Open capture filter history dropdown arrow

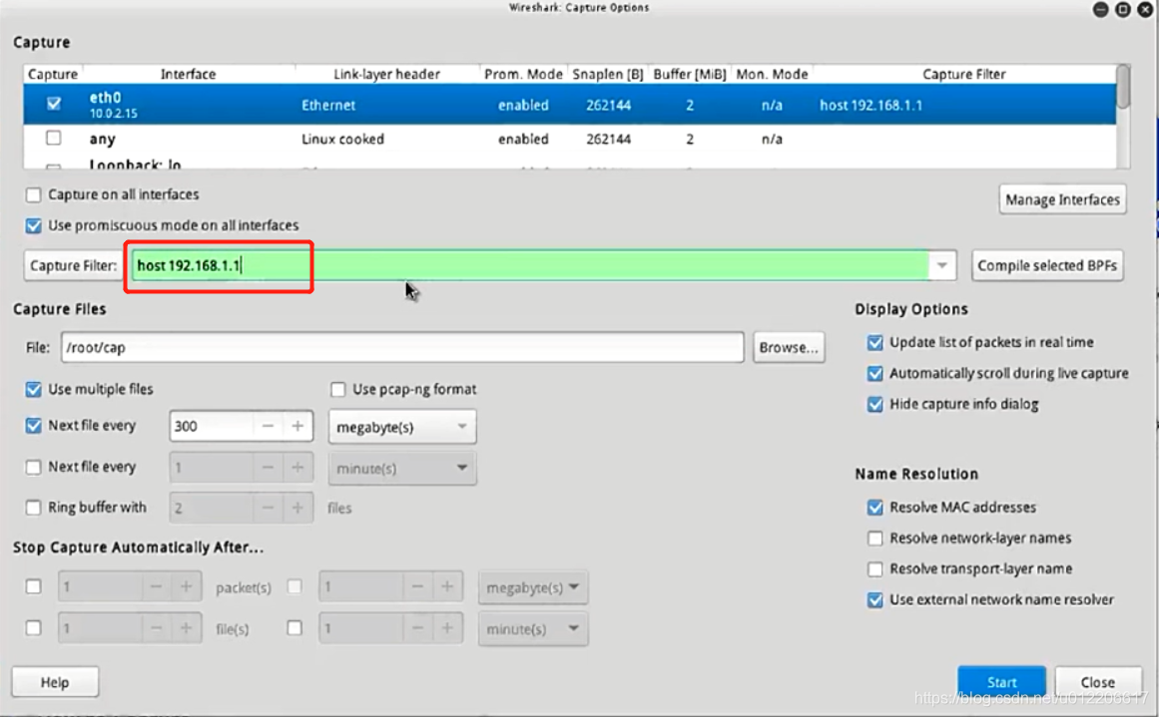[x=942, y=266]
